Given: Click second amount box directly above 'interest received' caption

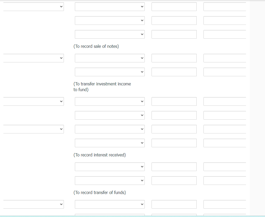Looking at the screenshot, I should pyautogui.click(x=225, y=143).
